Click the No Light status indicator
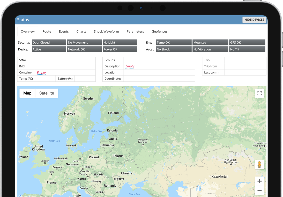283x197 pixels. tap(120, 43)
